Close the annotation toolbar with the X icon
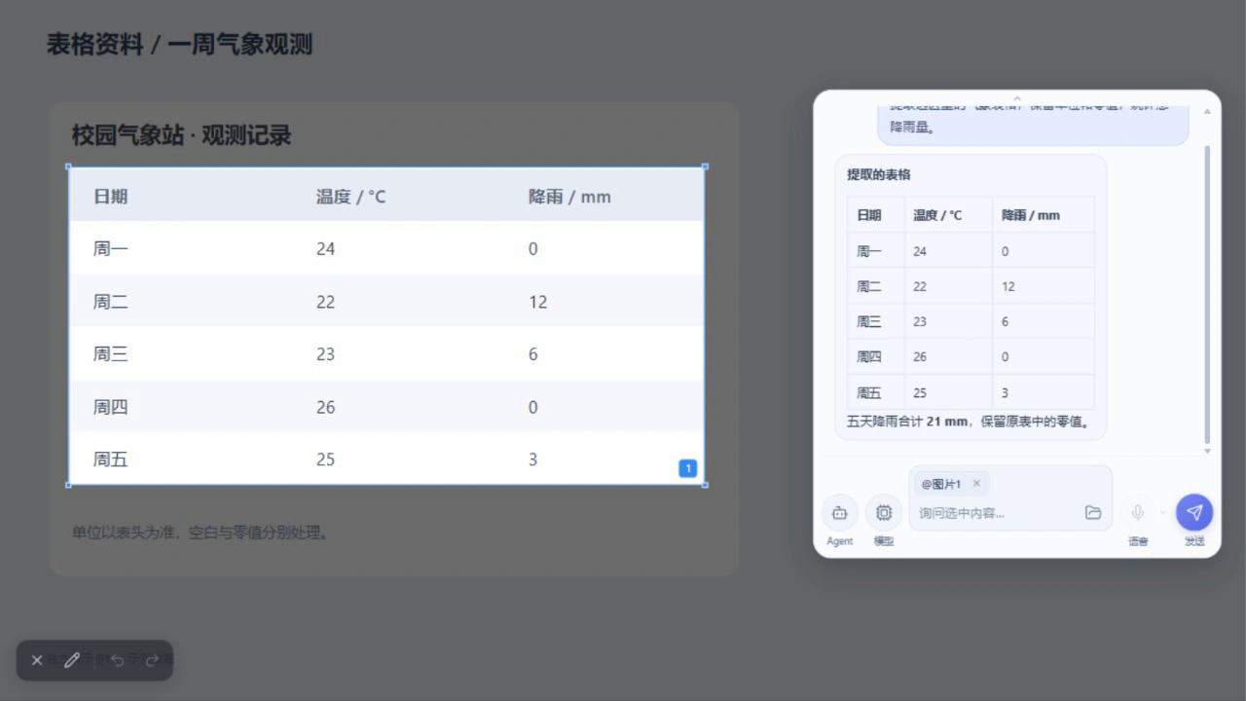The width and height of the screenshot is (1246, 701). (37, 660)
